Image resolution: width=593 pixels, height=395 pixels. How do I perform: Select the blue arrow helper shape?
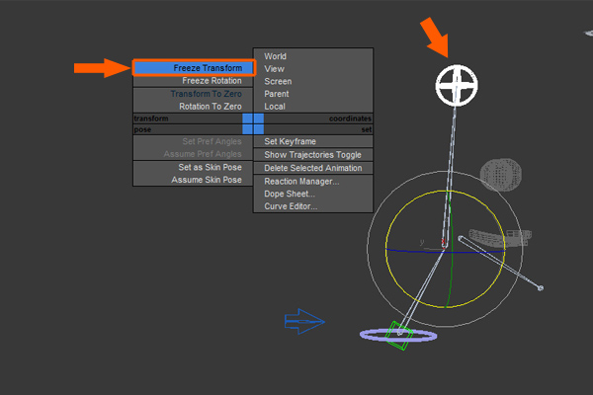coord(304,322)
